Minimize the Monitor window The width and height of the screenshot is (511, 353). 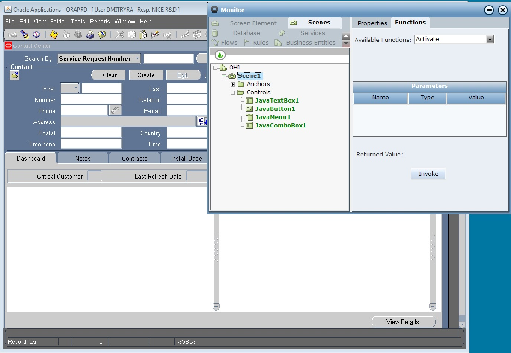click(489, 10)
